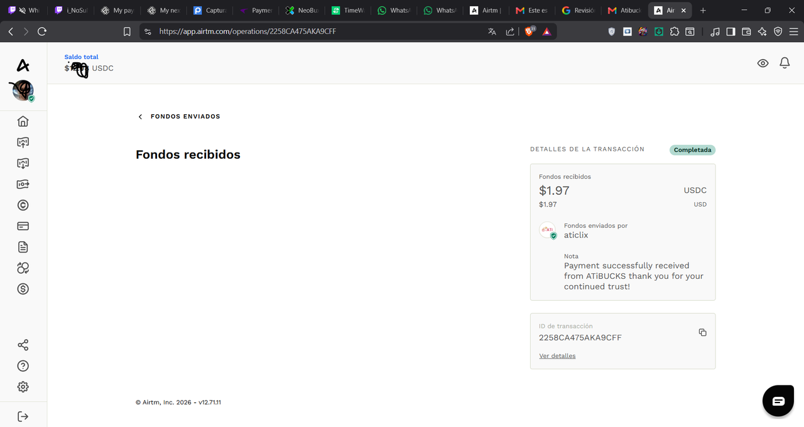Open the Brave Wallet icon
The width and height of the screenshot is (804, 427).
tap(746, 31)
